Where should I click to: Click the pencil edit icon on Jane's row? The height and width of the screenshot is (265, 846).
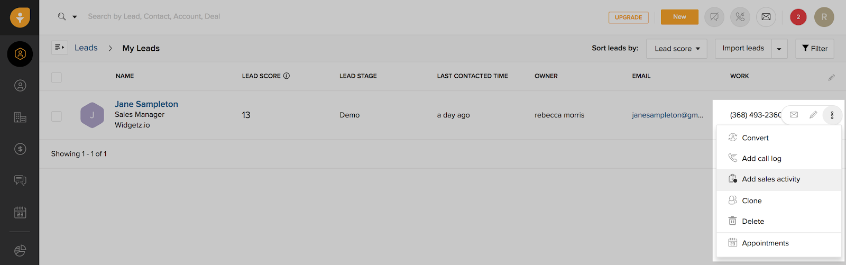click(x=813, y=115)
